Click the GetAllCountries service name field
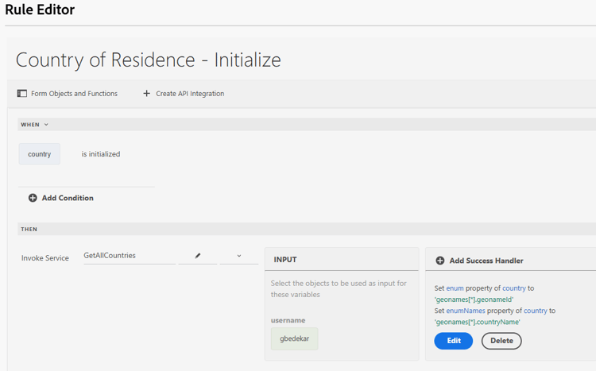 pos(127,256)
